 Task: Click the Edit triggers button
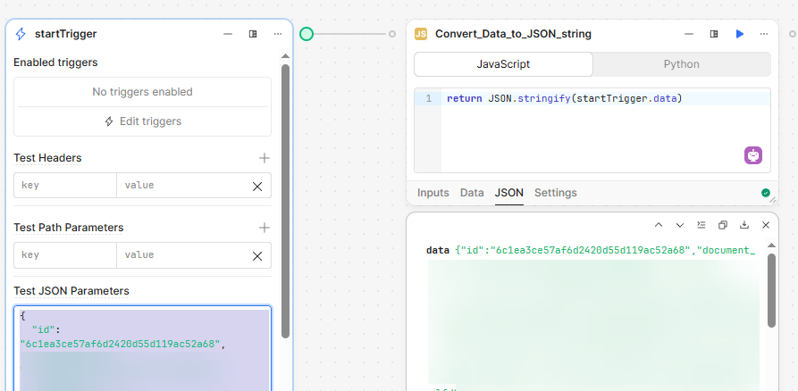click(x=142, y=121)
